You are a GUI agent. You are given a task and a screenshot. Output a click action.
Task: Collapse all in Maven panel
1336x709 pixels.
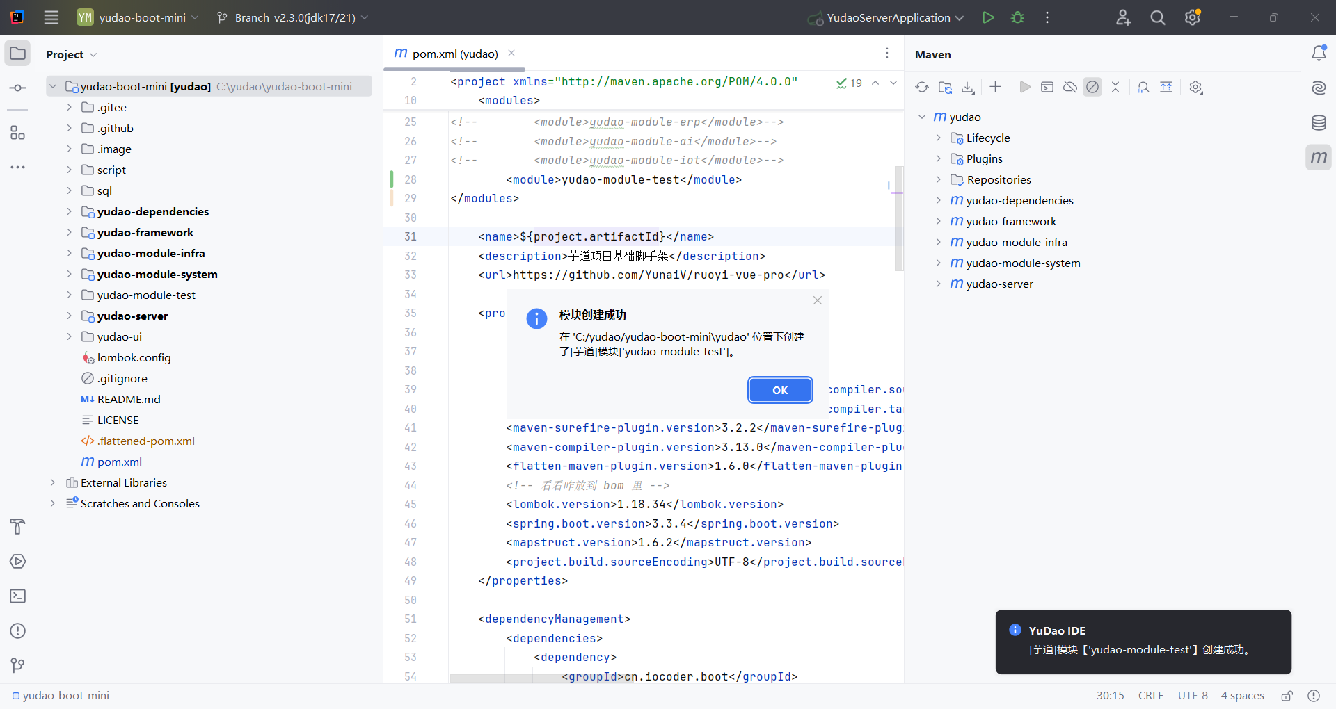pyautogui.click(x=1115, y=87)
